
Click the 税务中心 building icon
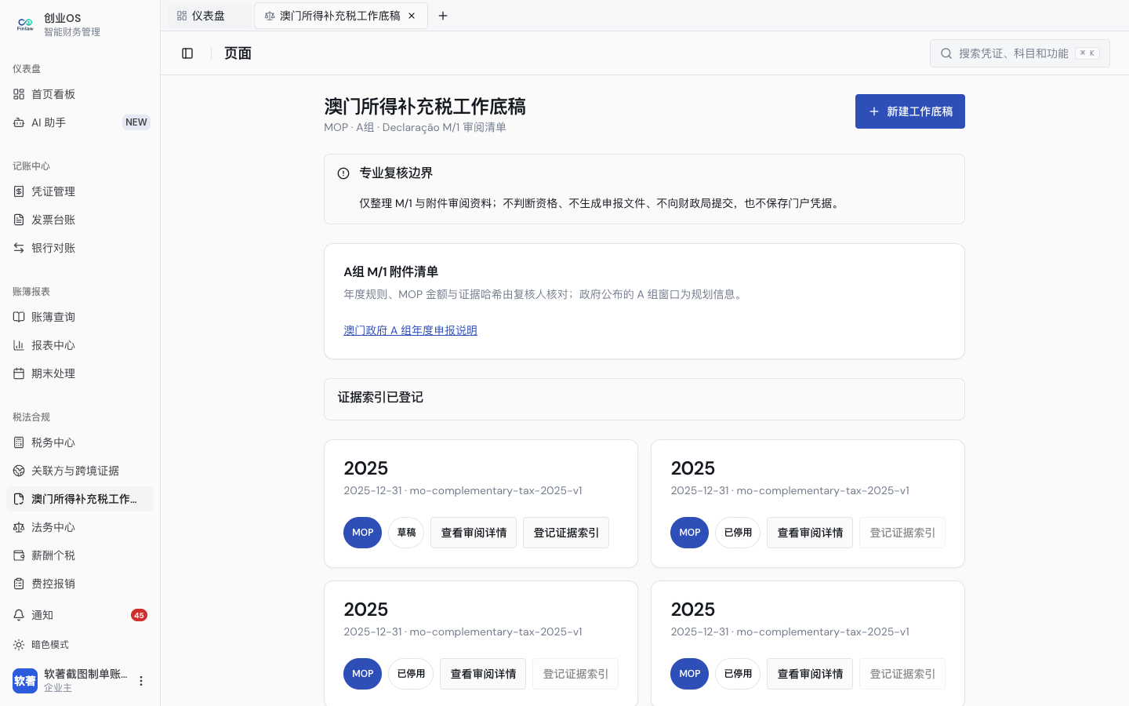click(x=19, y=442)
